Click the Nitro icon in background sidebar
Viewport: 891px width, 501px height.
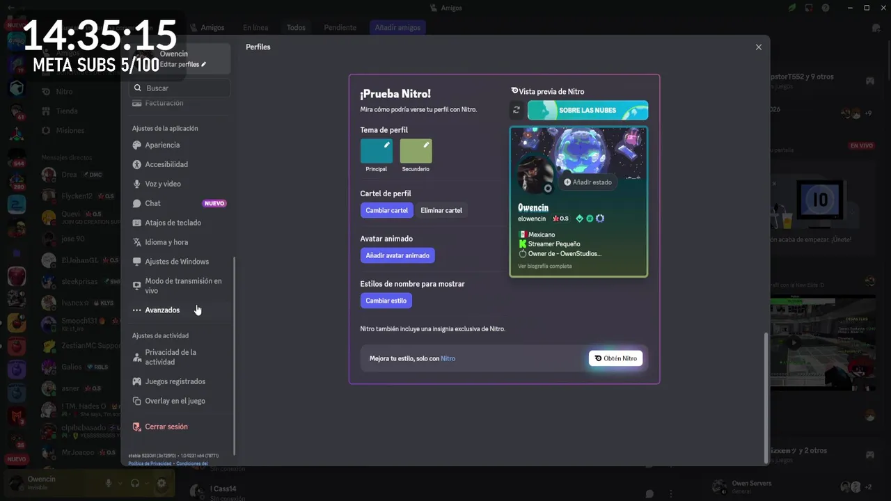coord(46,91)
